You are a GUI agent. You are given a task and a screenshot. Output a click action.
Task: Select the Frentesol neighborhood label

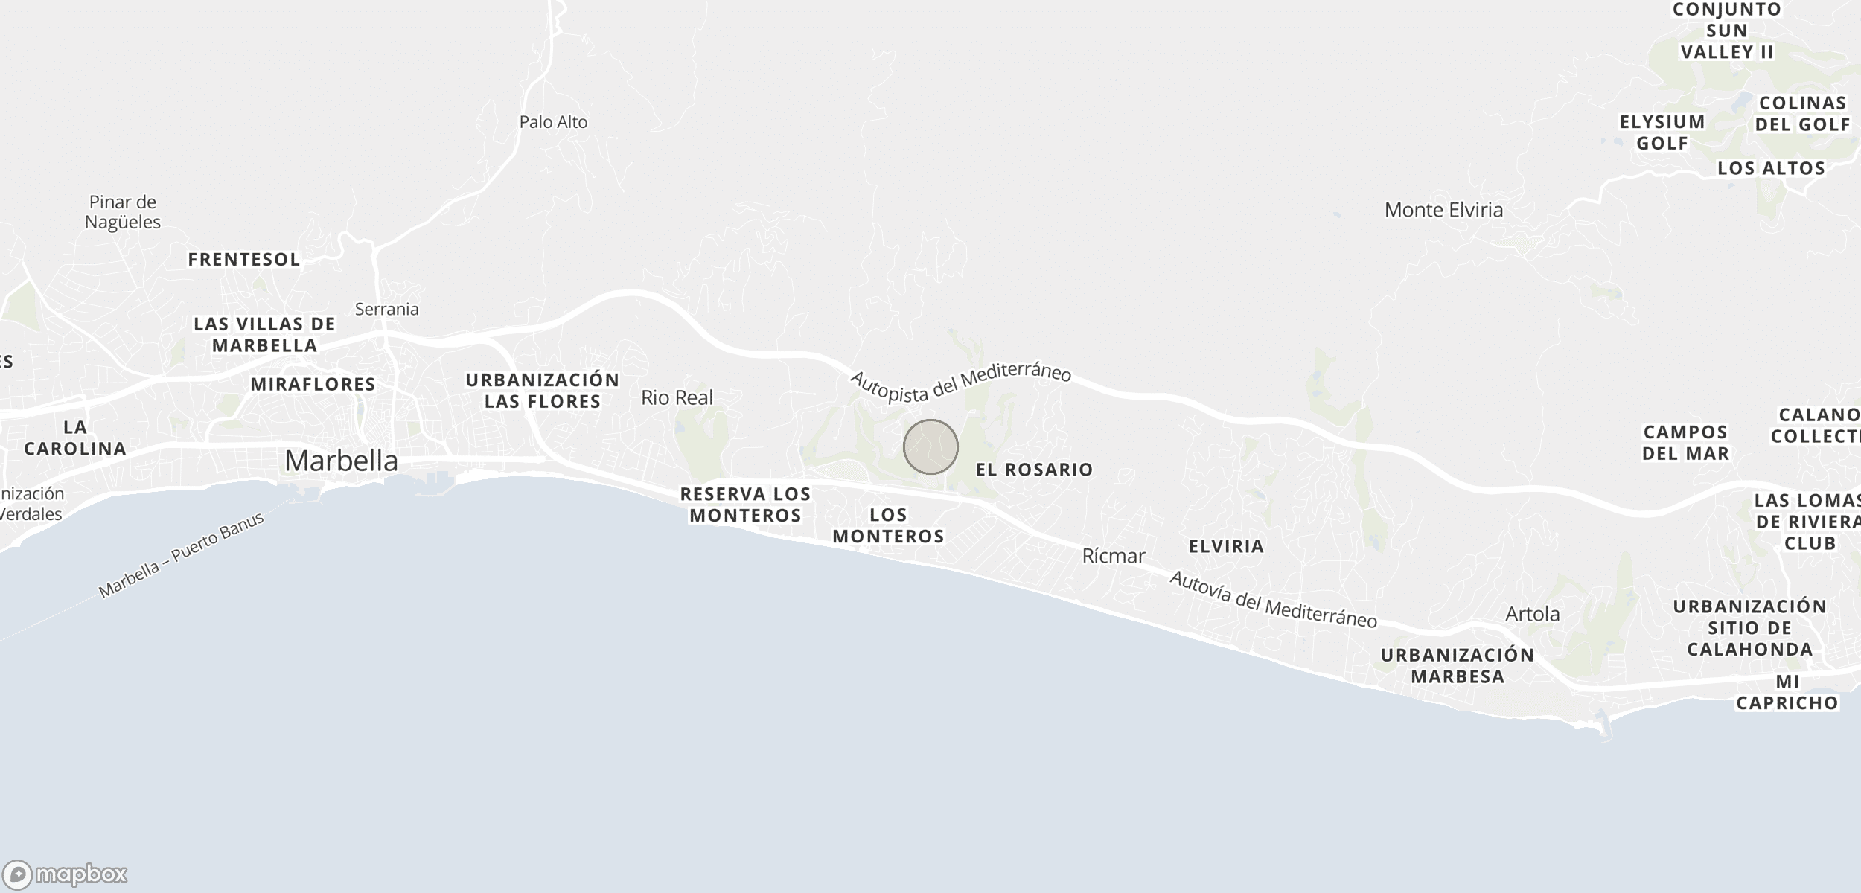244,260
